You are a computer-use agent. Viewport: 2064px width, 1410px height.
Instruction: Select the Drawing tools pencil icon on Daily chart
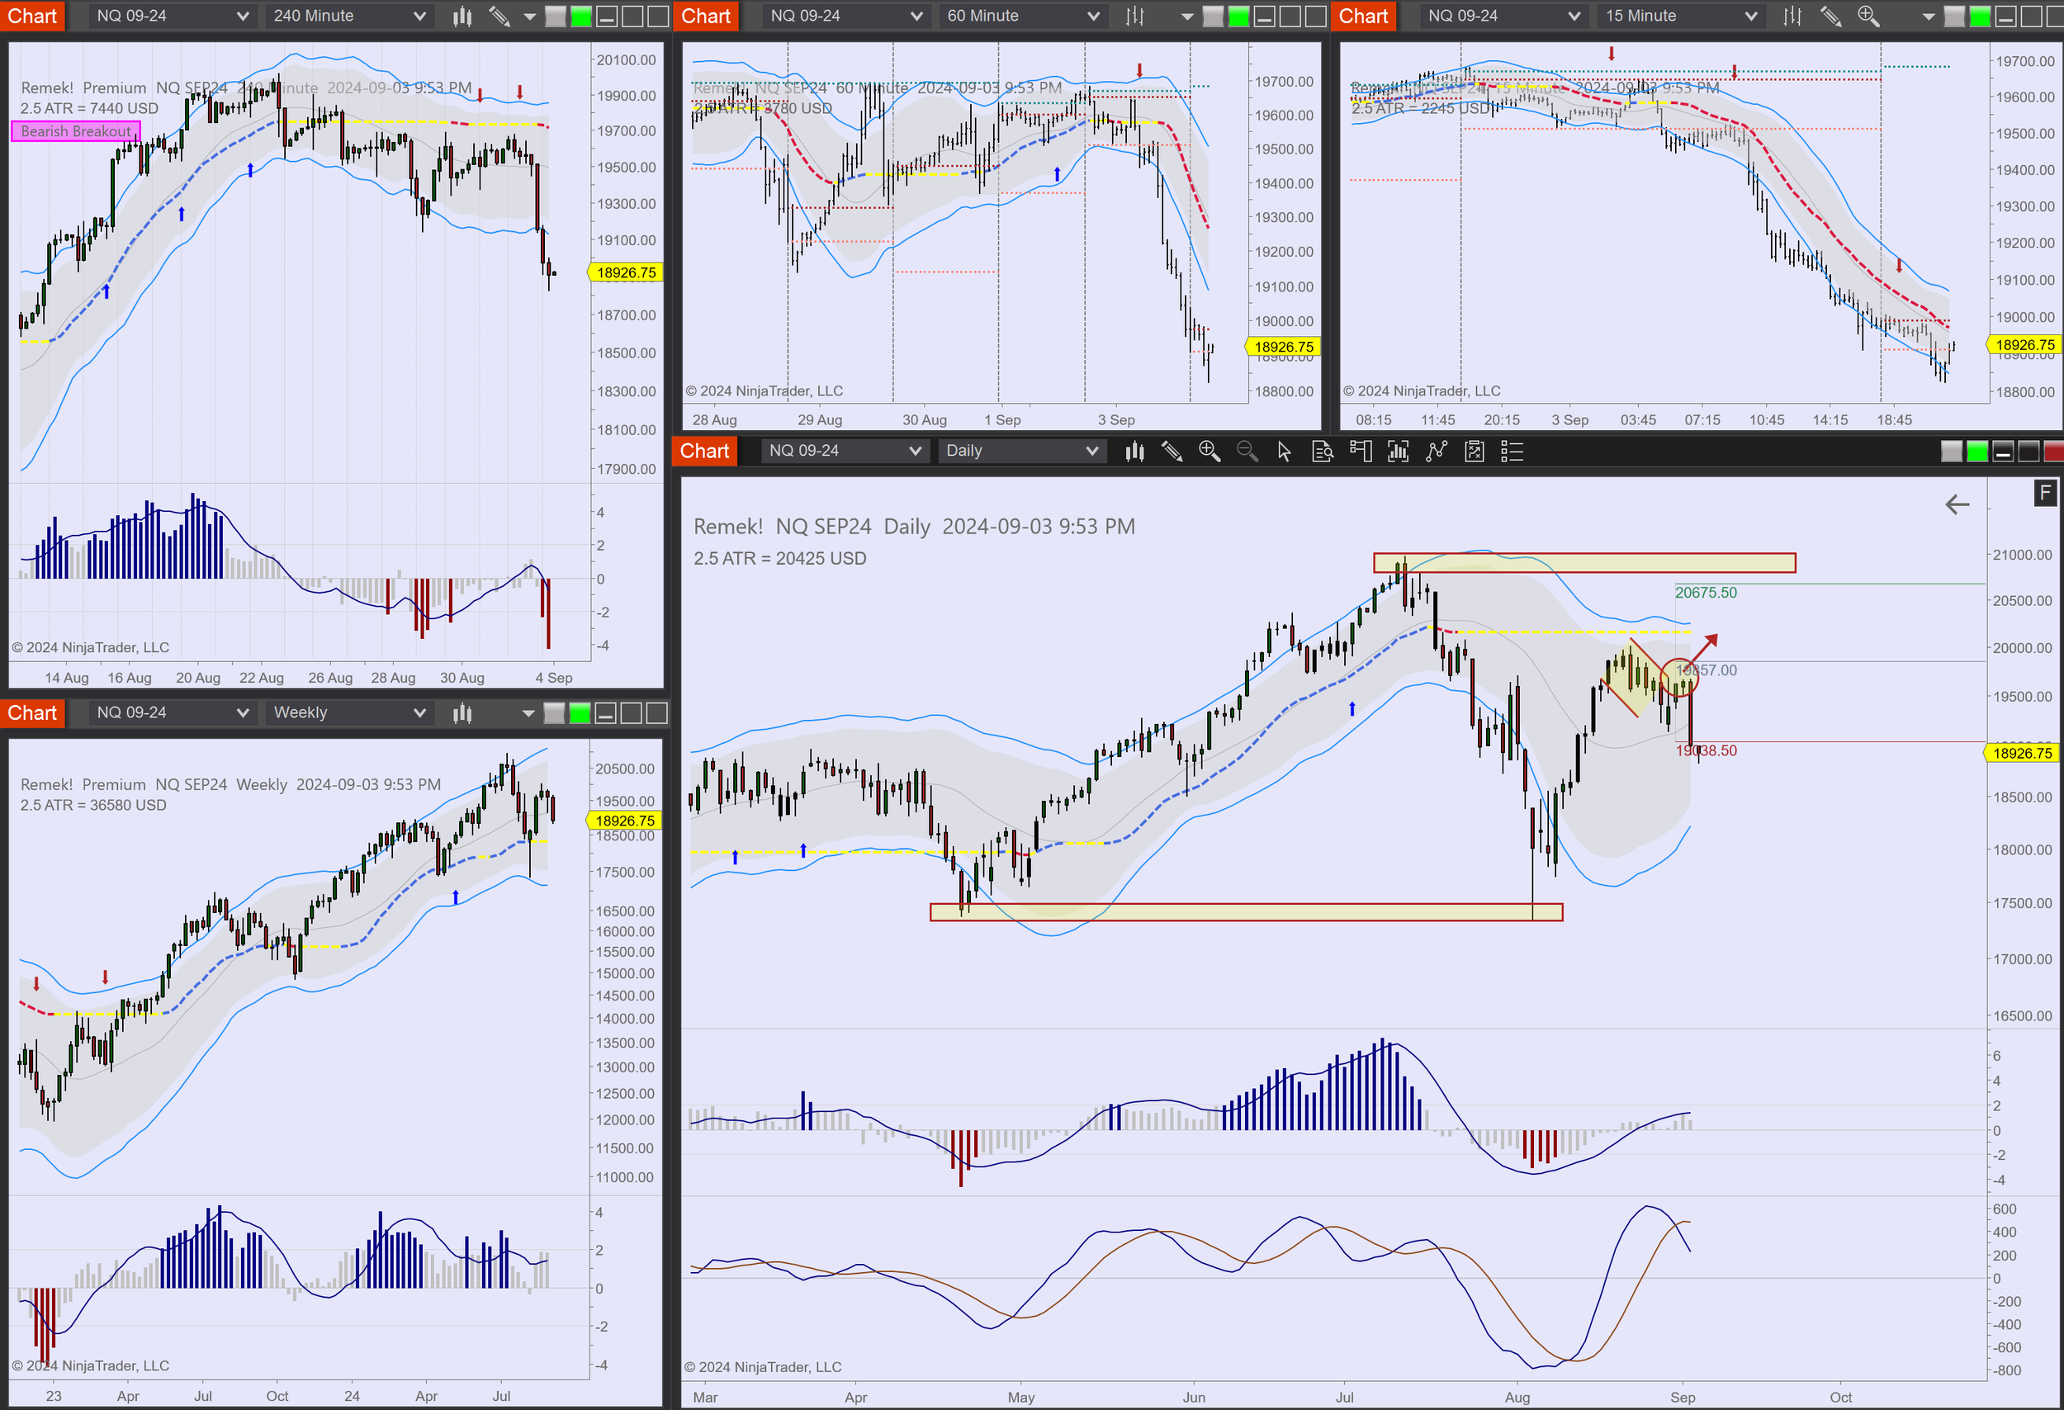(1172, 451)
